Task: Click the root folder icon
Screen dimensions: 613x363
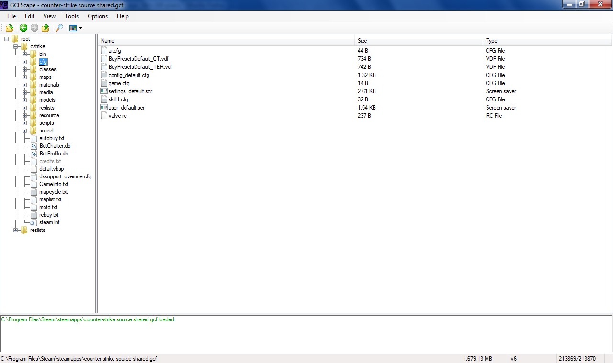Action: 15,39
